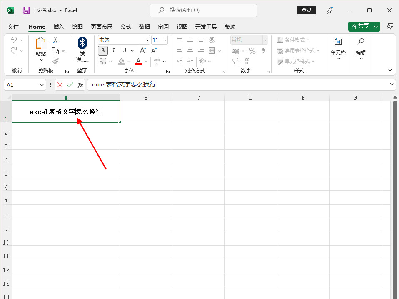Toggle Bold formatting off
The width and height of the screenshot is (399, 299).
point(103,51)
